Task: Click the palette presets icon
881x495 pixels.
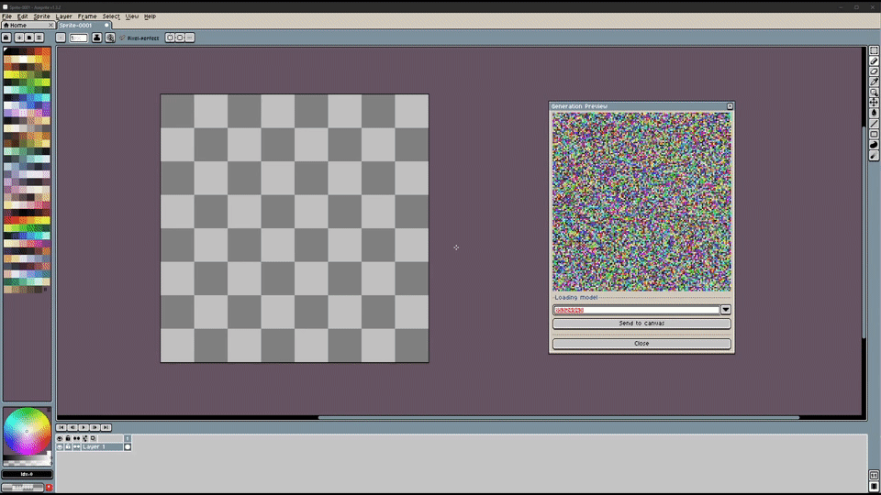Action: point(29,38)
